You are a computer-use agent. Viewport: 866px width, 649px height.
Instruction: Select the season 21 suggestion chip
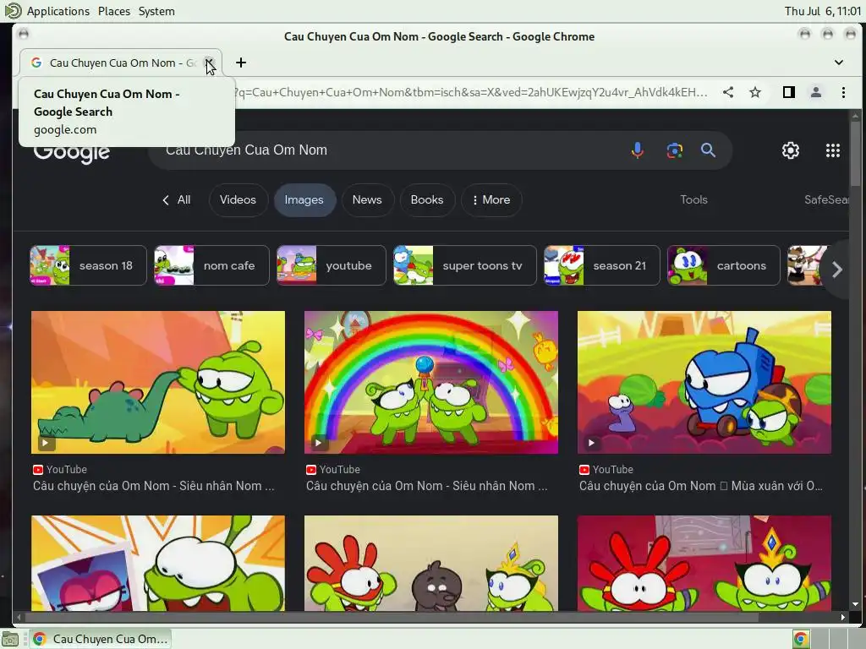point(601,265)
